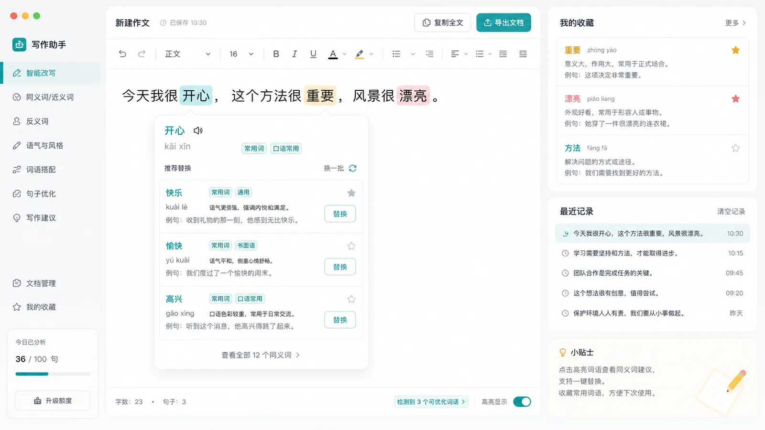
Task: Unfavorite 快乐 synonym star
Action: (351, 193)
